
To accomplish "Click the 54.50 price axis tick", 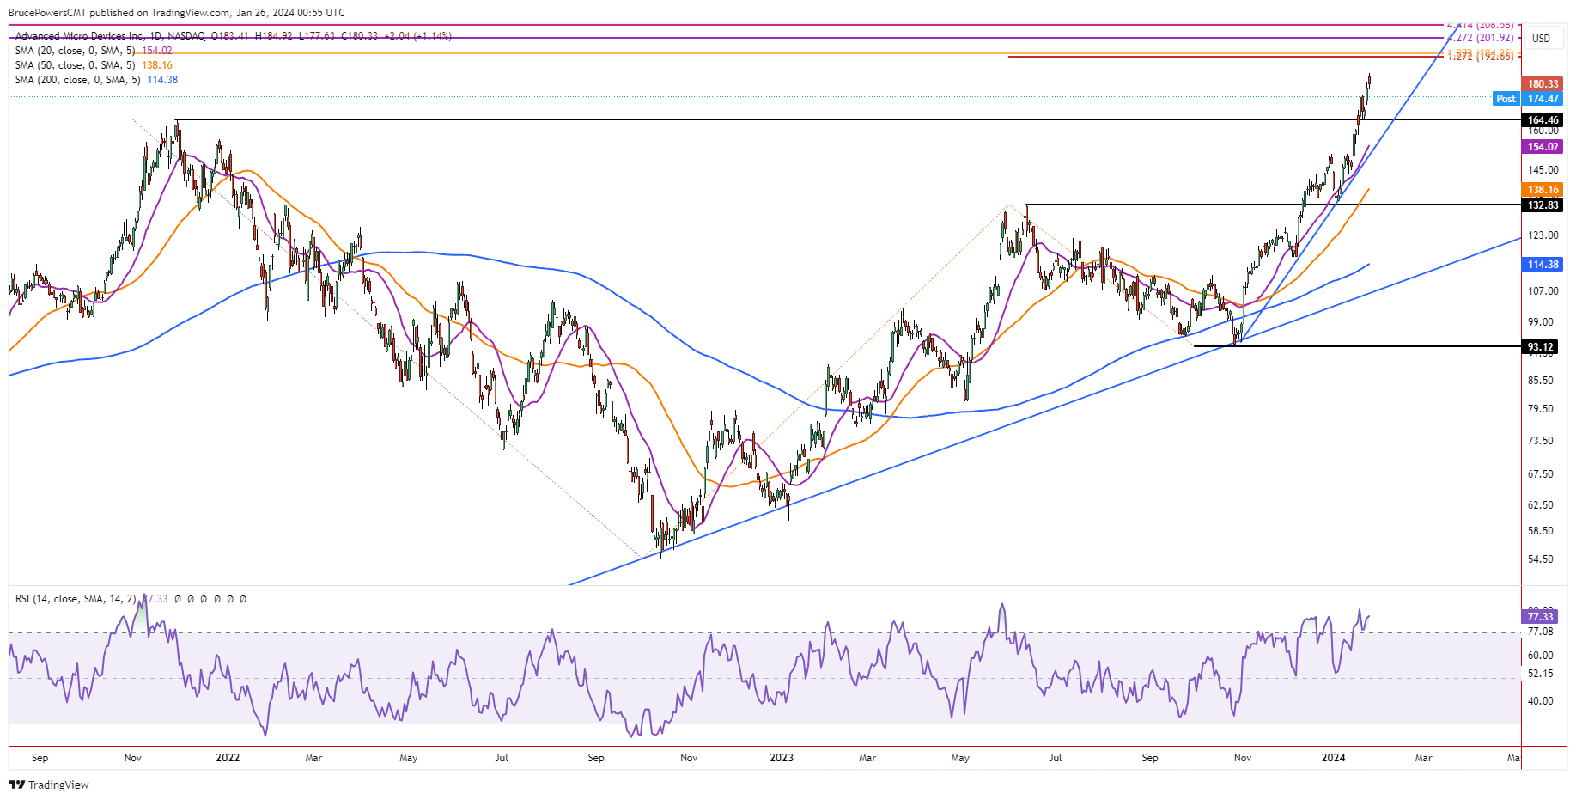I will click(x=1541, y=559).
